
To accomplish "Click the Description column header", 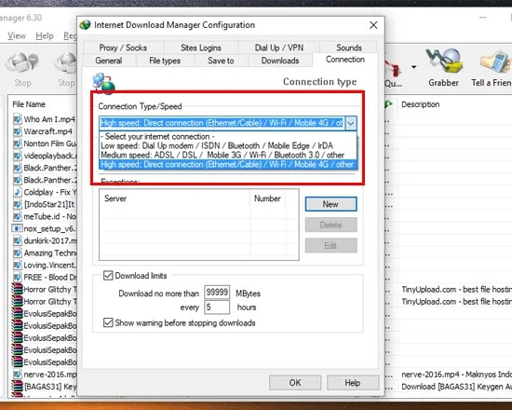I will (421, 104).
